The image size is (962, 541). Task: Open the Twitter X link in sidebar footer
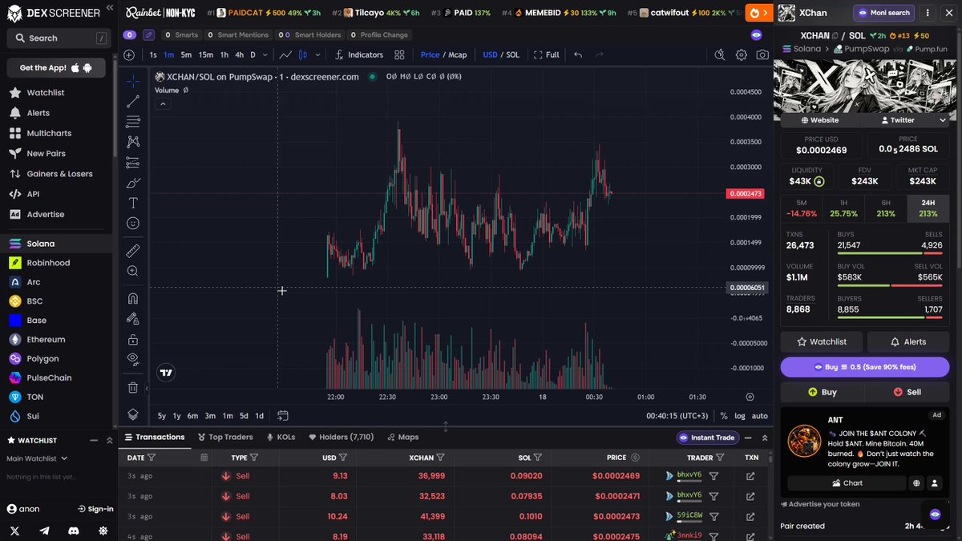tap(15, 531)
